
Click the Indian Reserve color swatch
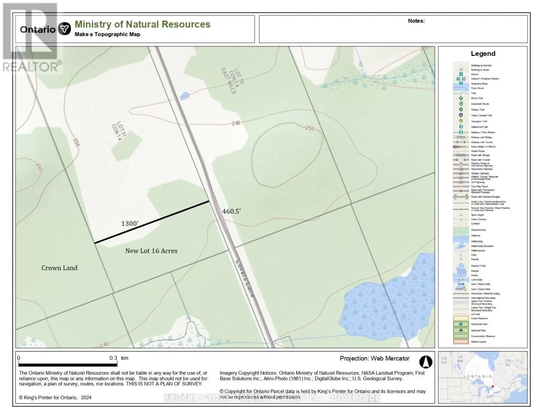(x=461, y=318)
